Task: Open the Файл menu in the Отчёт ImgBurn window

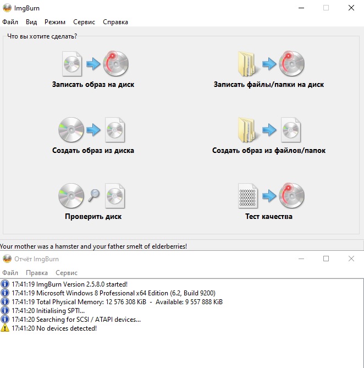Action: pos(10,273)
